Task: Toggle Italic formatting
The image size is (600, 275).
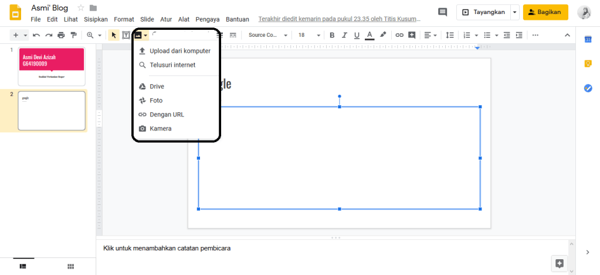Action: (x=344, y=35)
